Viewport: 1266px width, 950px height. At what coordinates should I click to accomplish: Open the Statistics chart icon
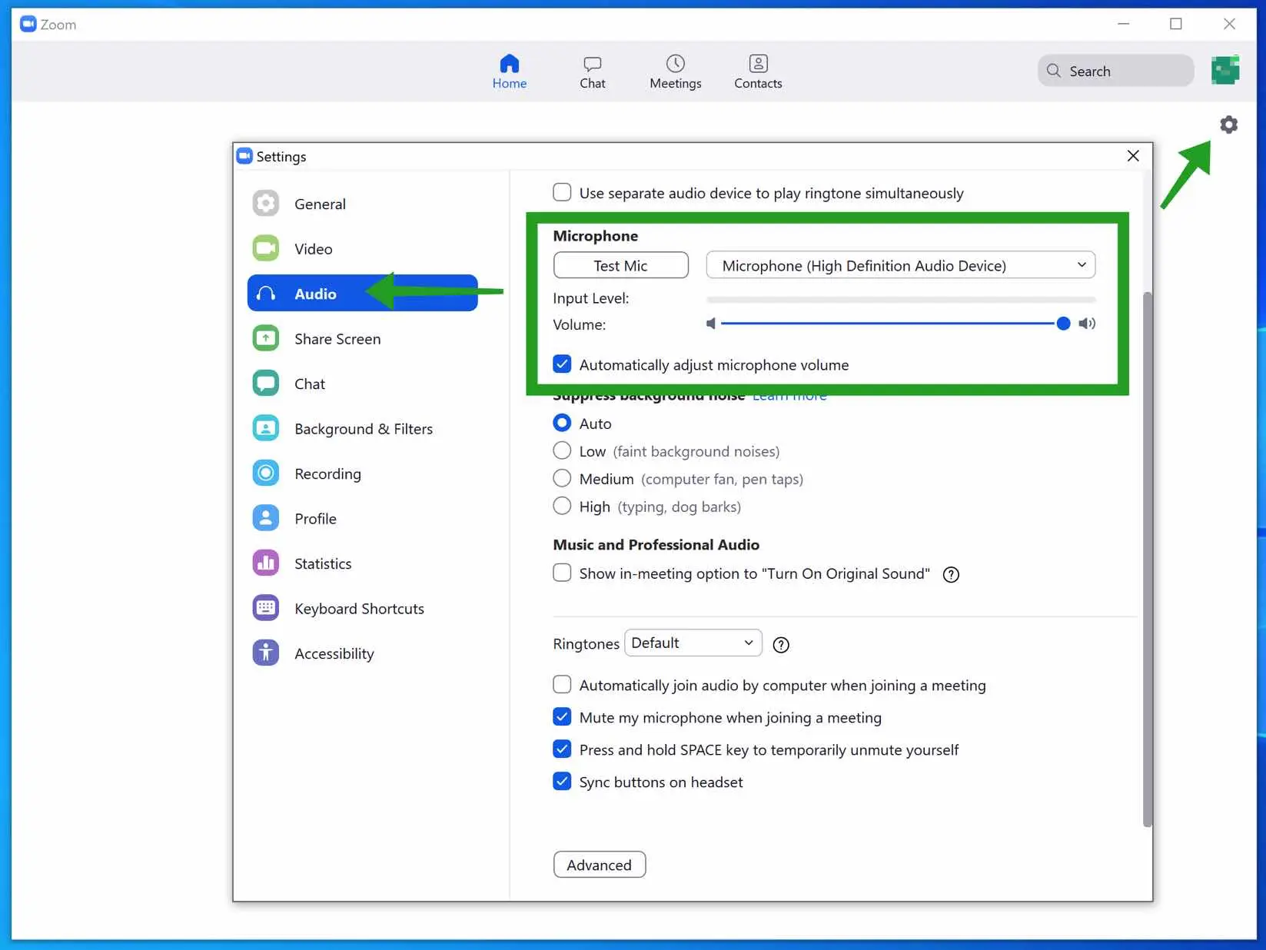(266, 563)
